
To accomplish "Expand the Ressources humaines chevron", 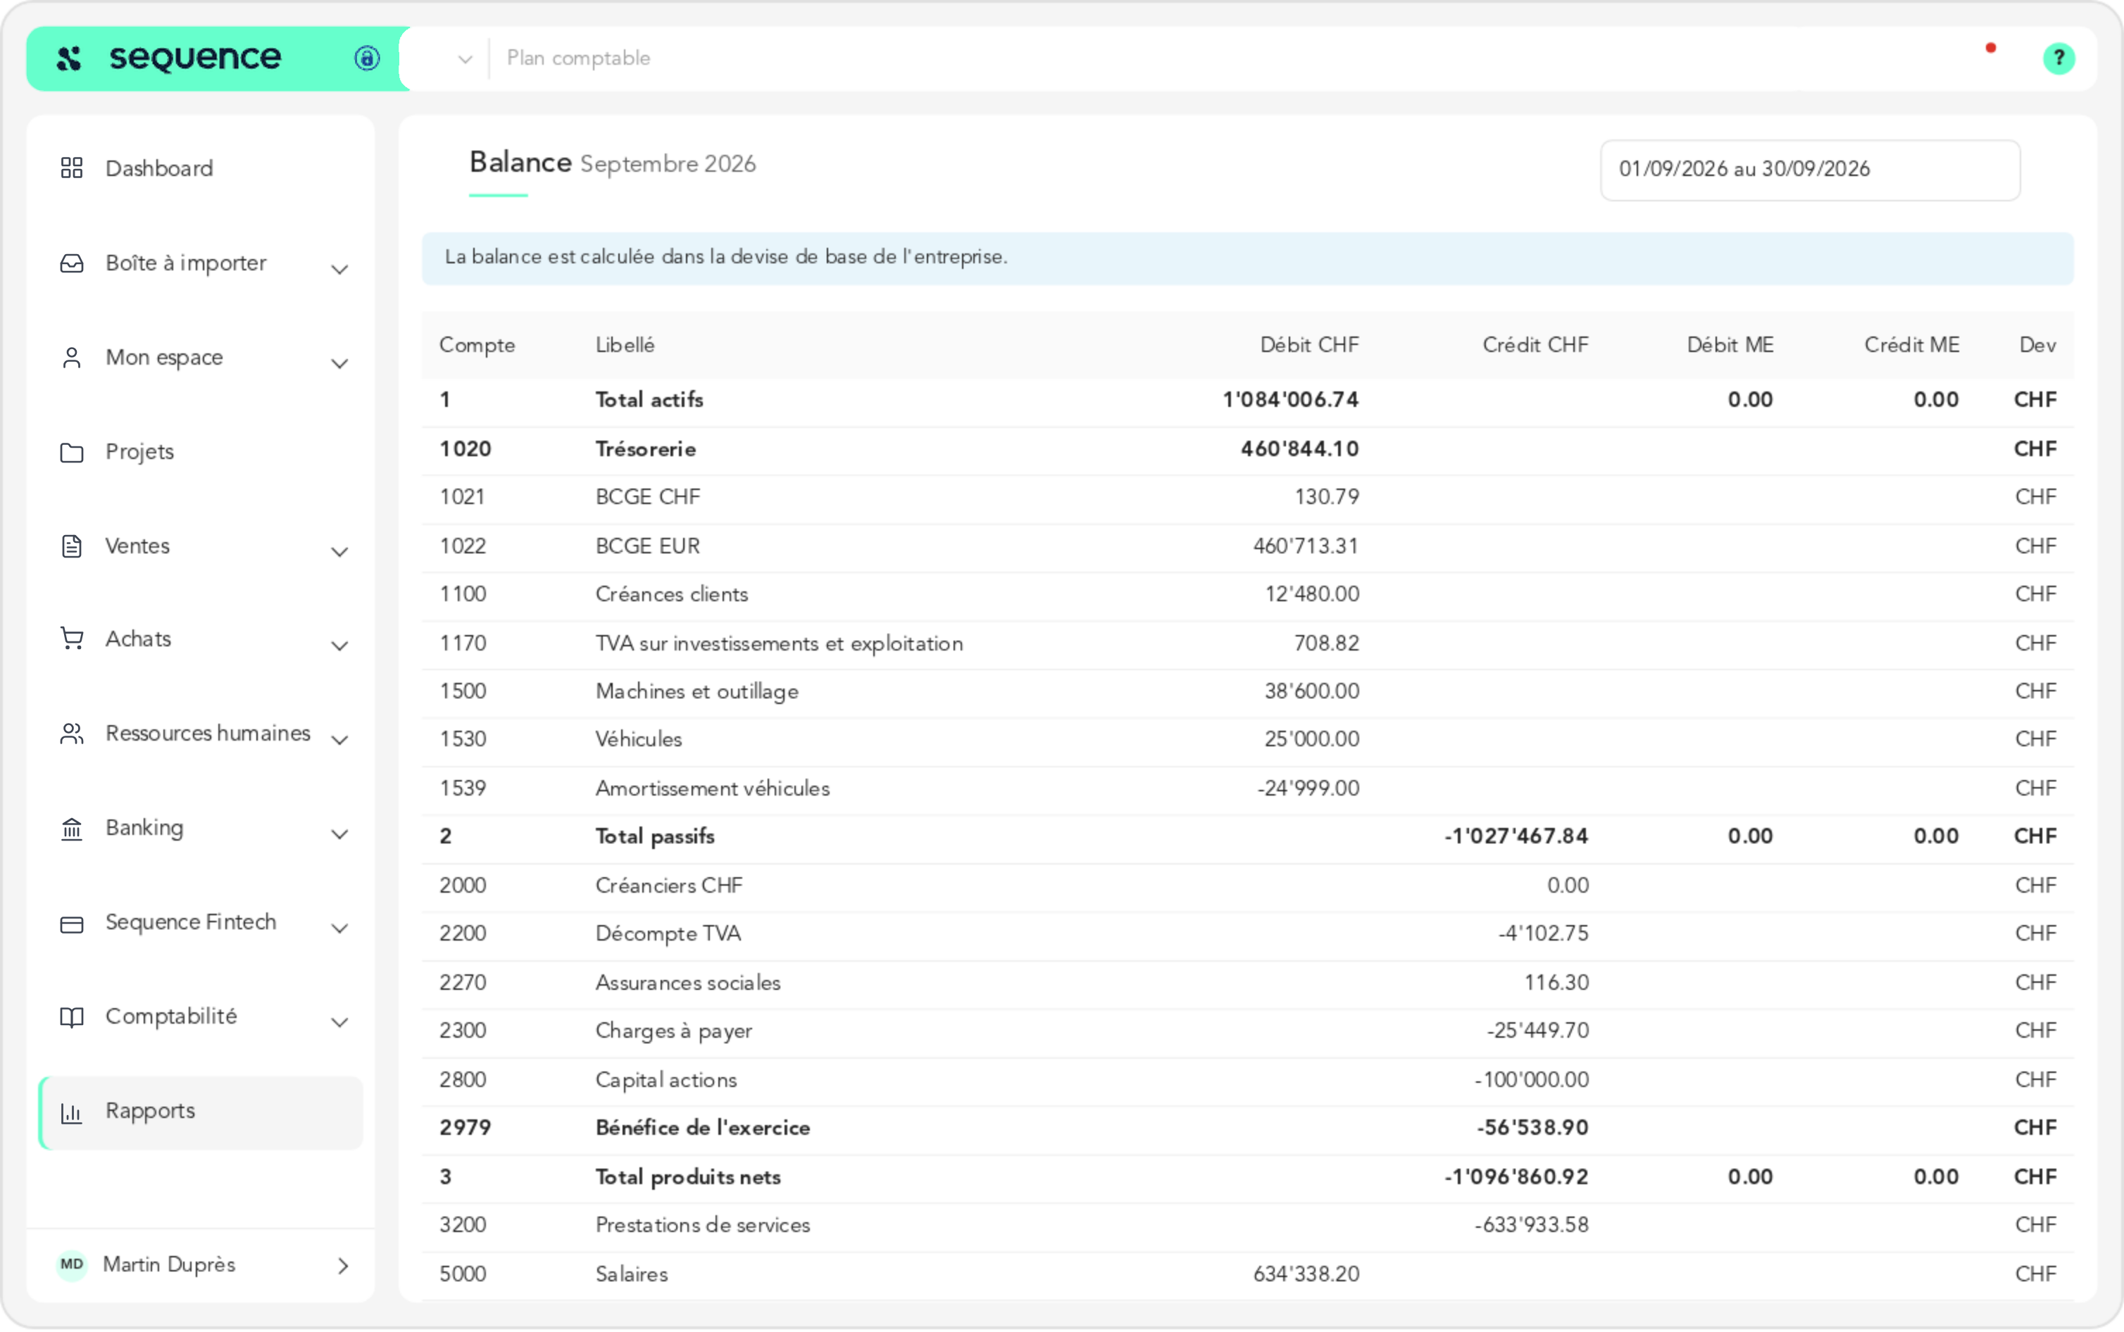I will click(340, 739).
